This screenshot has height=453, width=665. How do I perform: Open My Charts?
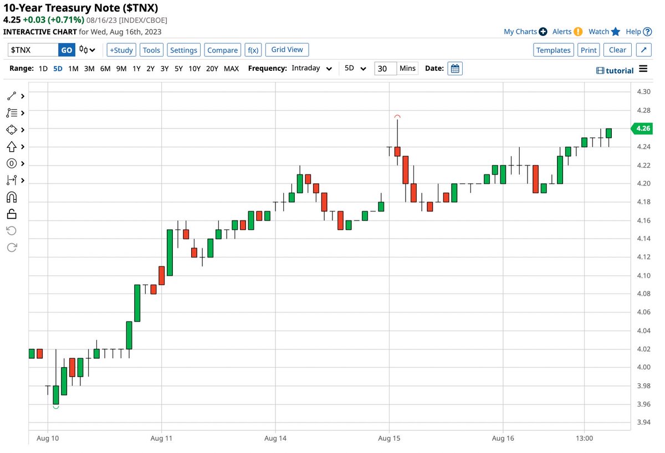[520, 32]
